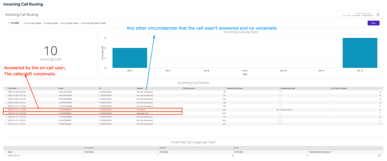The width and height of the screenshot is (387, 161).
Task: Click the 10 Incoming Calls tile value
Action: (x=50, y=50)
